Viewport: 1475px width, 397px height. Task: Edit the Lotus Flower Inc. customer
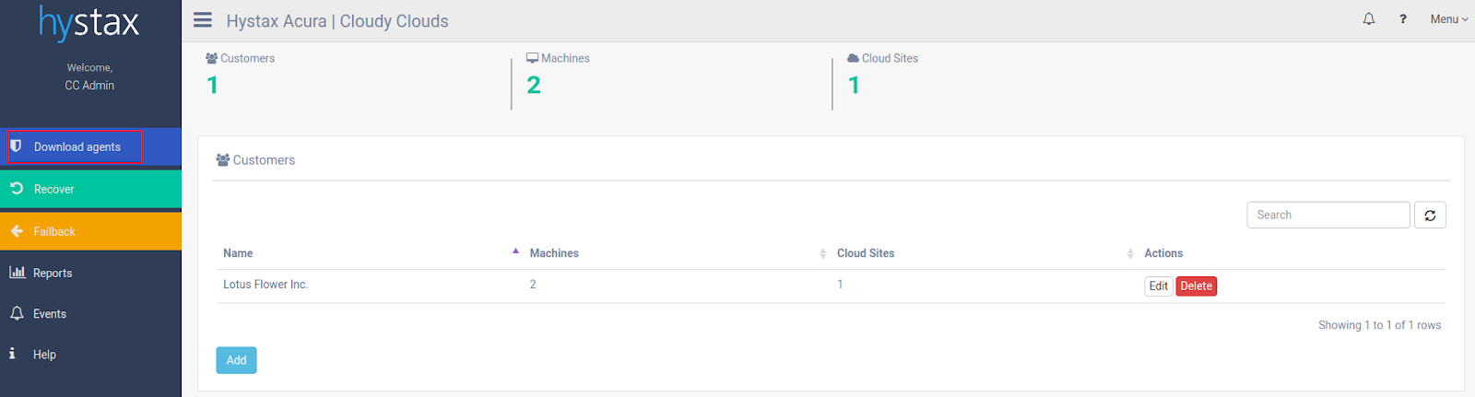1159,286
